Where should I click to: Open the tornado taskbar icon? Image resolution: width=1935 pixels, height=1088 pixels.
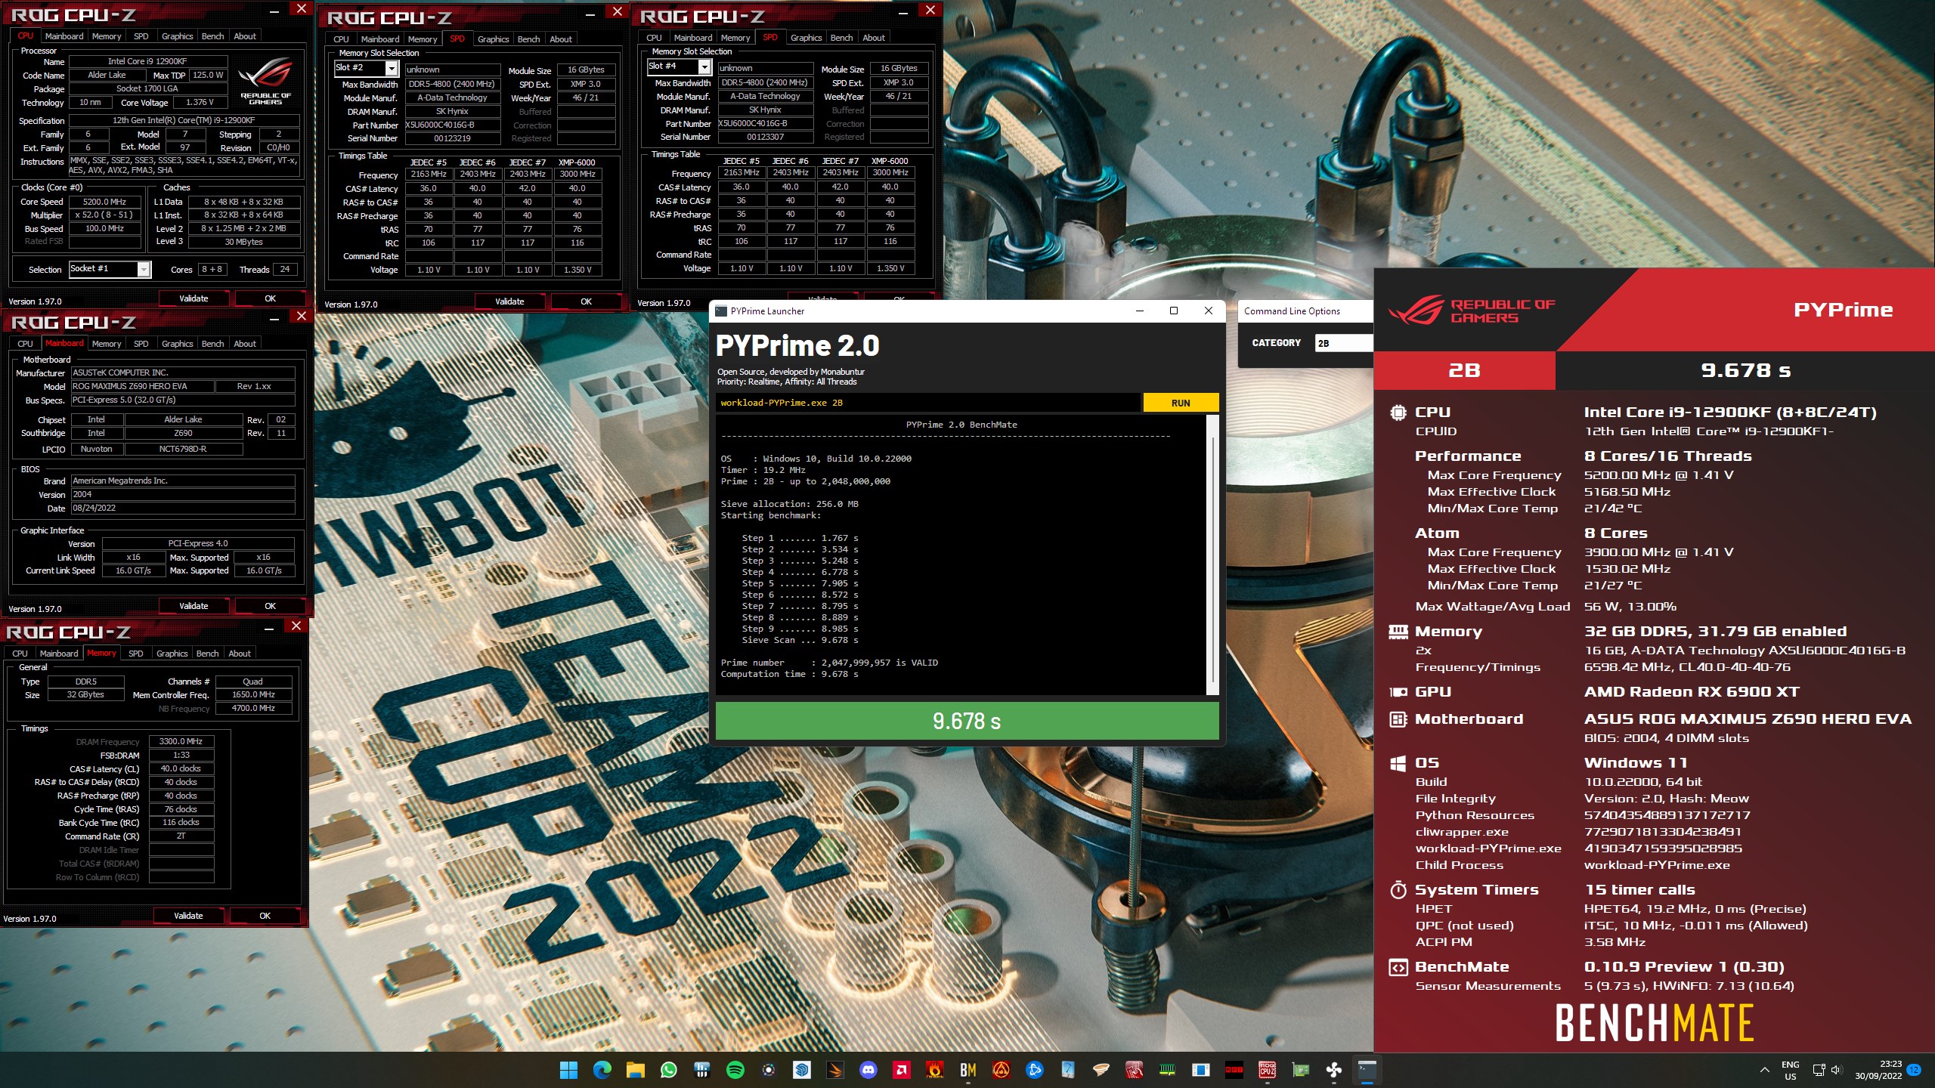(x=1101, y=1070)
